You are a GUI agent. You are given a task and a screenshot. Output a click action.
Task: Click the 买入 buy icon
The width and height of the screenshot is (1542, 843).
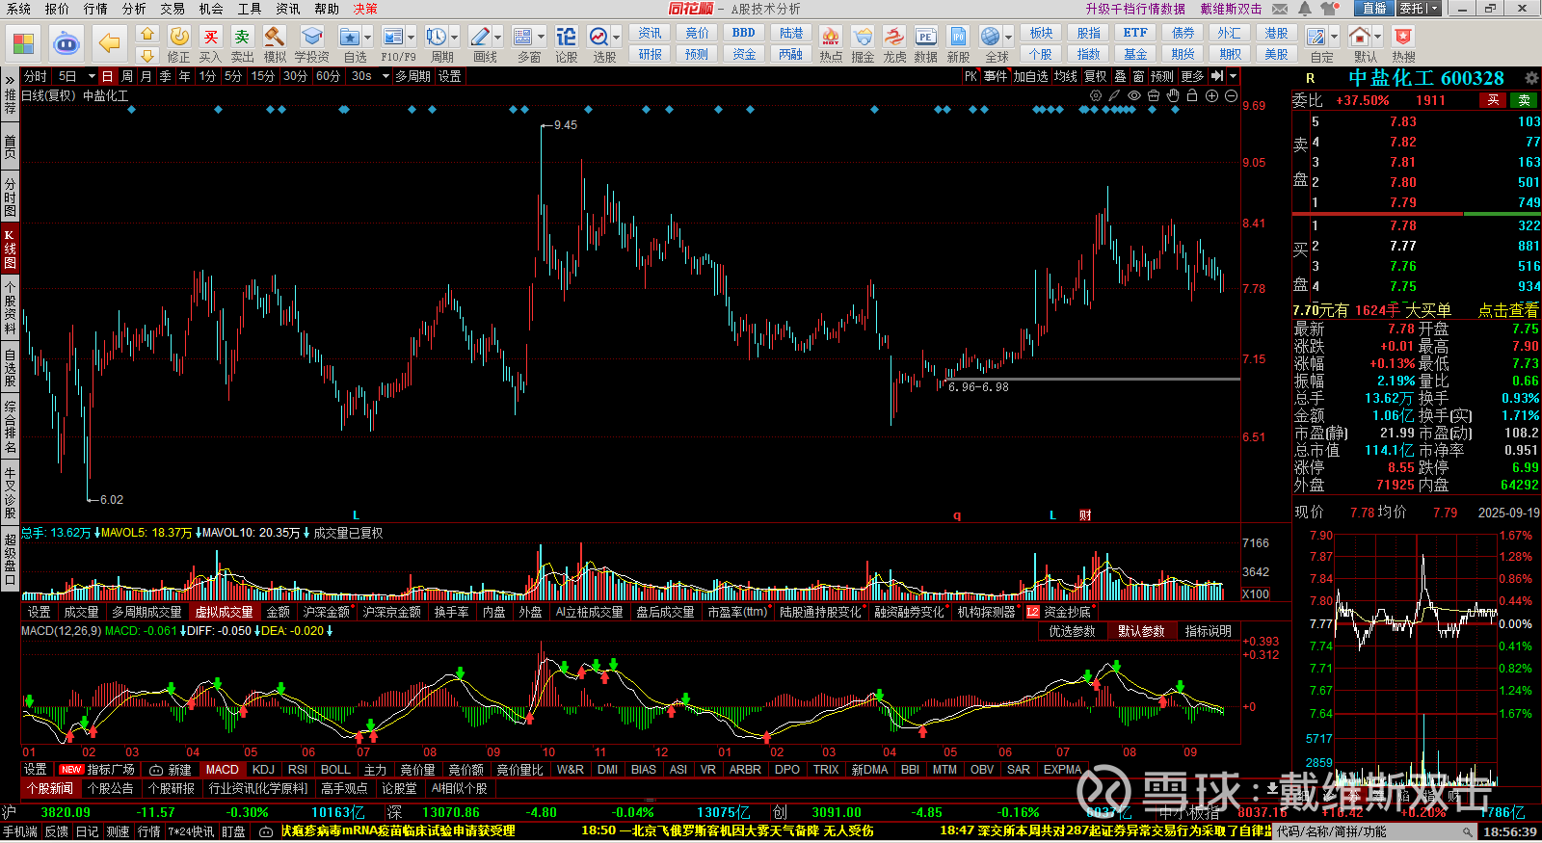point(210,38)
